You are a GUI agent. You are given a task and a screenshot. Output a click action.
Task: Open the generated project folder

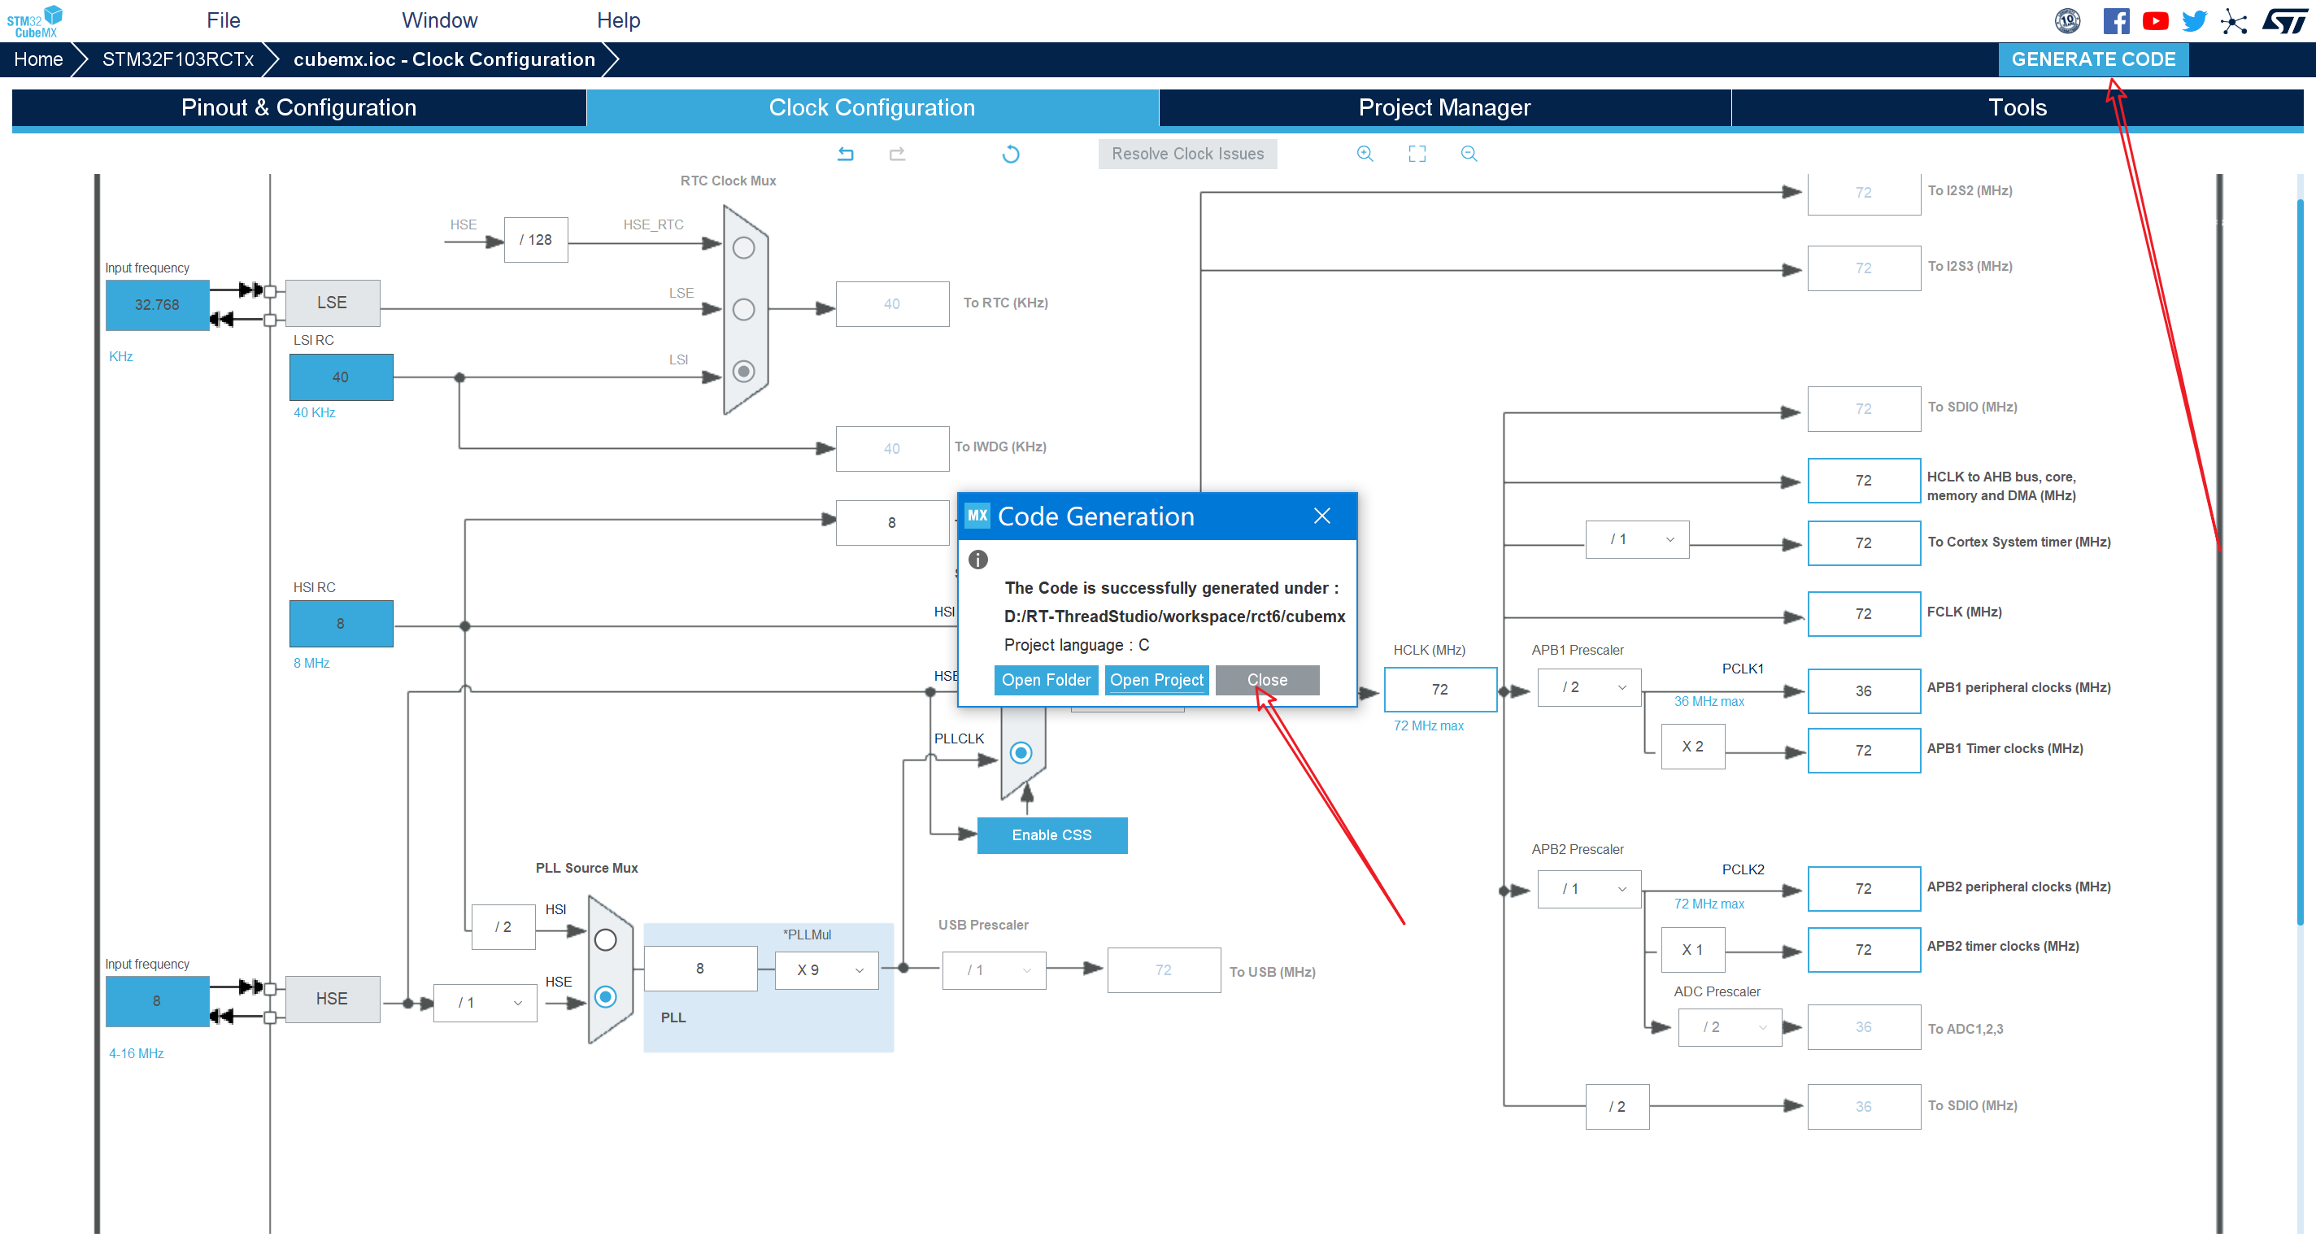pyautogui.click(x=1044, y=680)
